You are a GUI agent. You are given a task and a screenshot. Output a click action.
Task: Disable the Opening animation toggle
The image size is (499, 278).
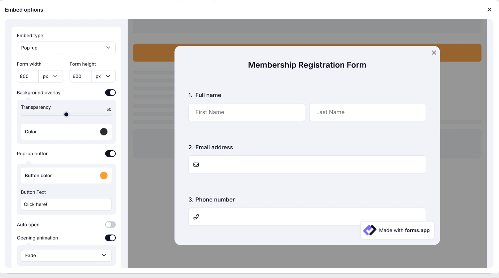tap(110, 238)
